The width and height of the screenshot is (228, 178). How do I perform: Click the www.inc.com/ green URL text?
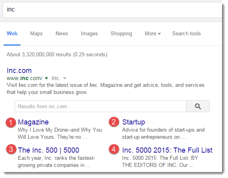25,78
